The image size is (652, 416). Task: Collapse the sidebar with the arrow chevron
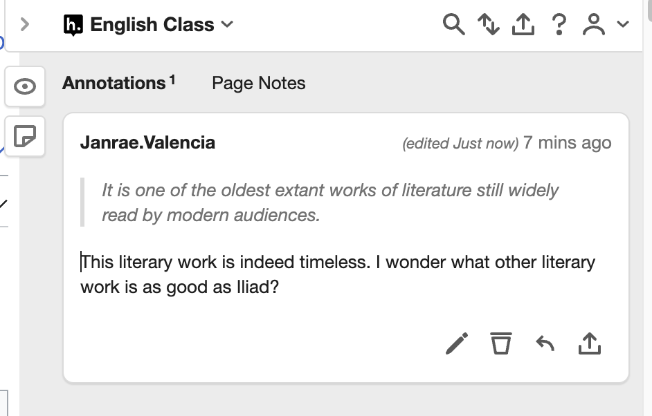(x=24, y=24)
